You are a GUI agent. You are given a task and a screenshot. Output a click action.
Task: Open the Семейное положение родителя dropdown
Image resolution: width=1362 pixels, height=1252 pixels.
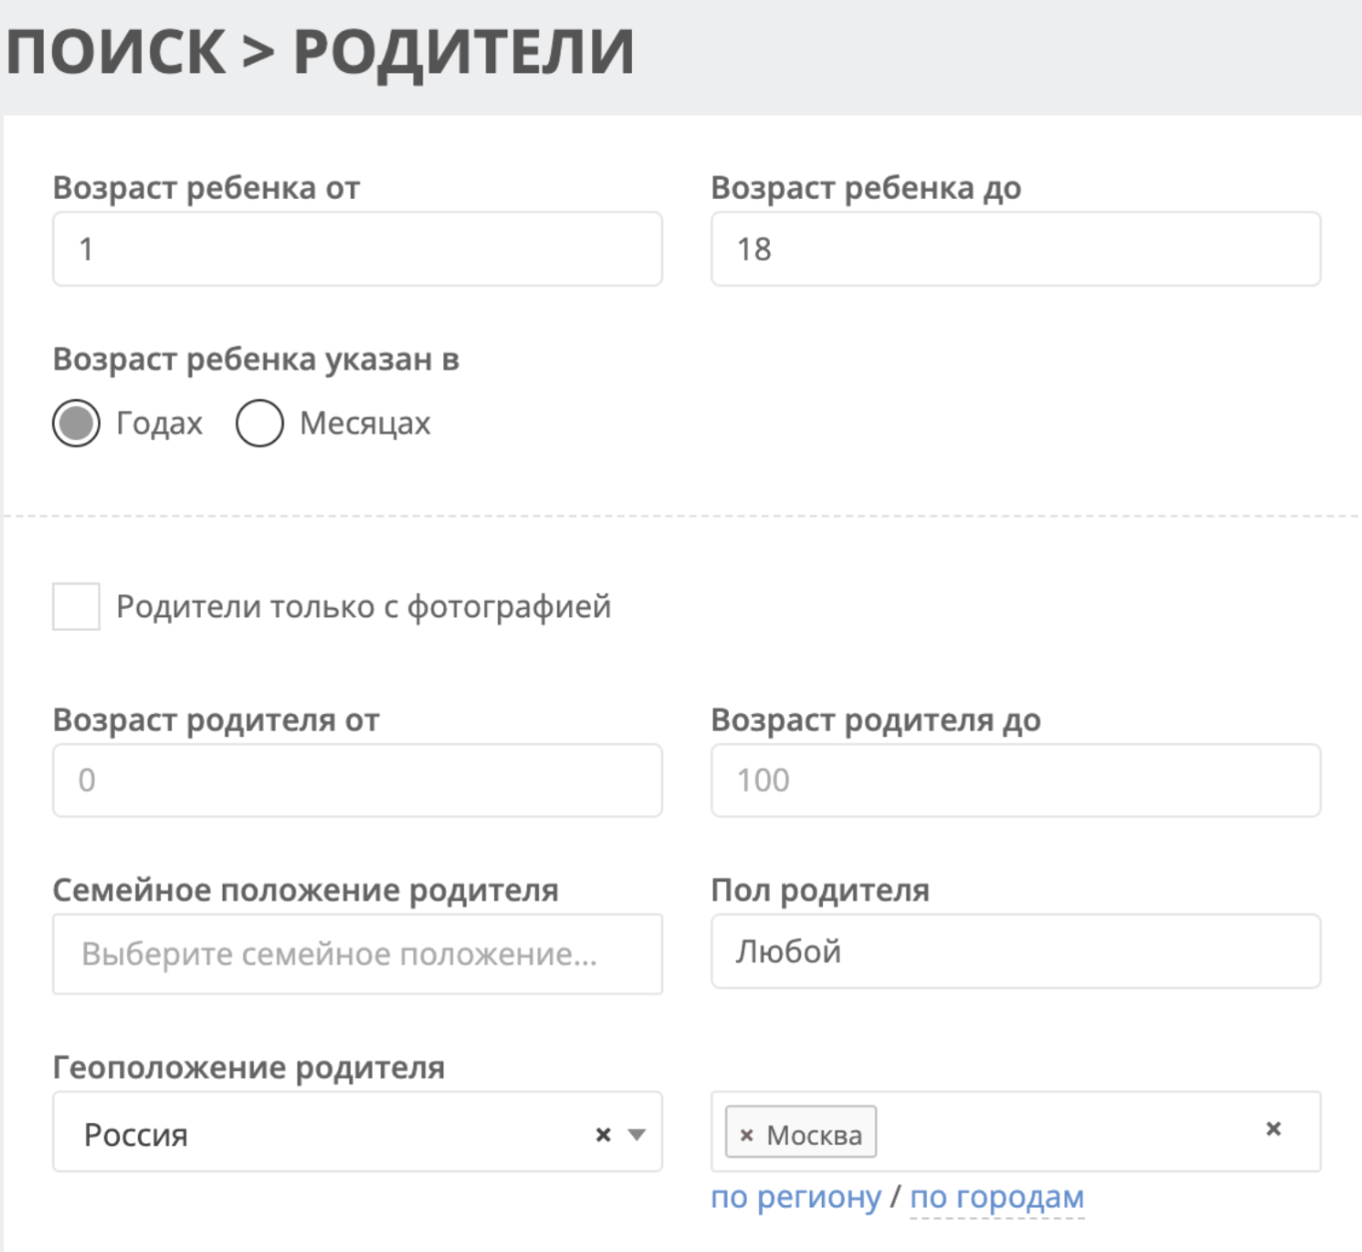(356, 953)
